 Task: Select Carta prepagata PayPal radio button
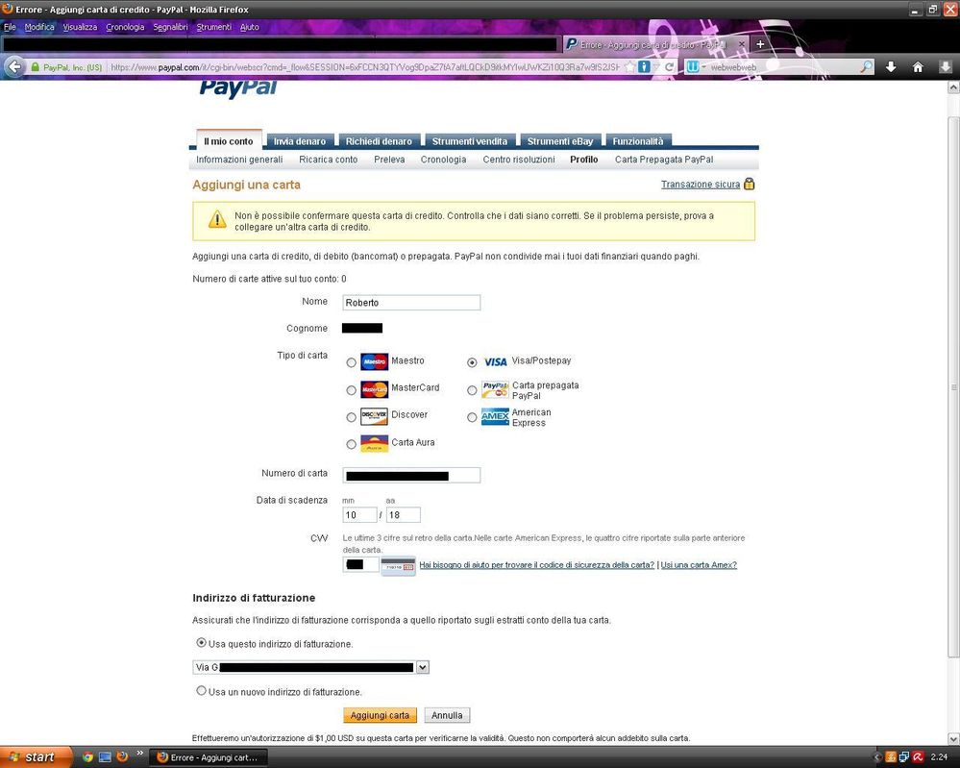pyautogui.click(x=472, y=390)
